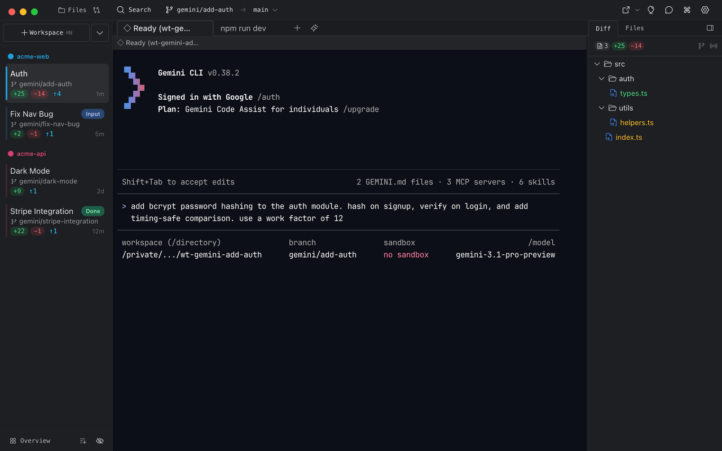
Task: Click the '3 MCP servers' status text
Action: coord(474,182)
